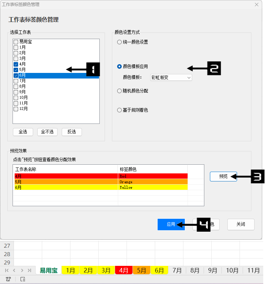
Task: Open the 8月 sheet tab
Action: 195,270
